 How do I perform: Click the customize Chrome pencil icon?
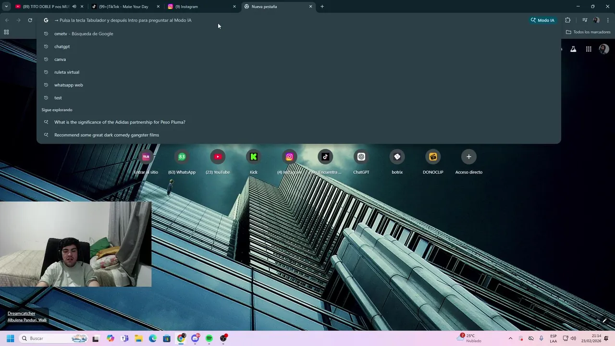pyautogui.click(x=604, y=321)
